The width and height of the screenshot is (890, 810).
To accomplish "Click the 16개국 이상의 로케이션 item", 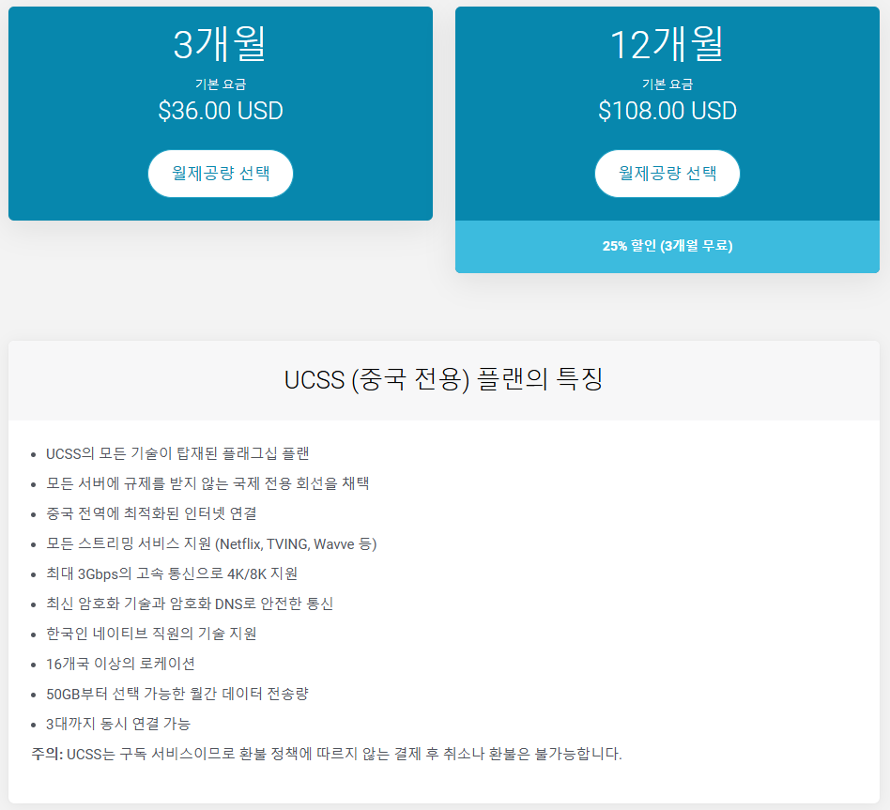I will pyautogui.click(x=121, y=664).
